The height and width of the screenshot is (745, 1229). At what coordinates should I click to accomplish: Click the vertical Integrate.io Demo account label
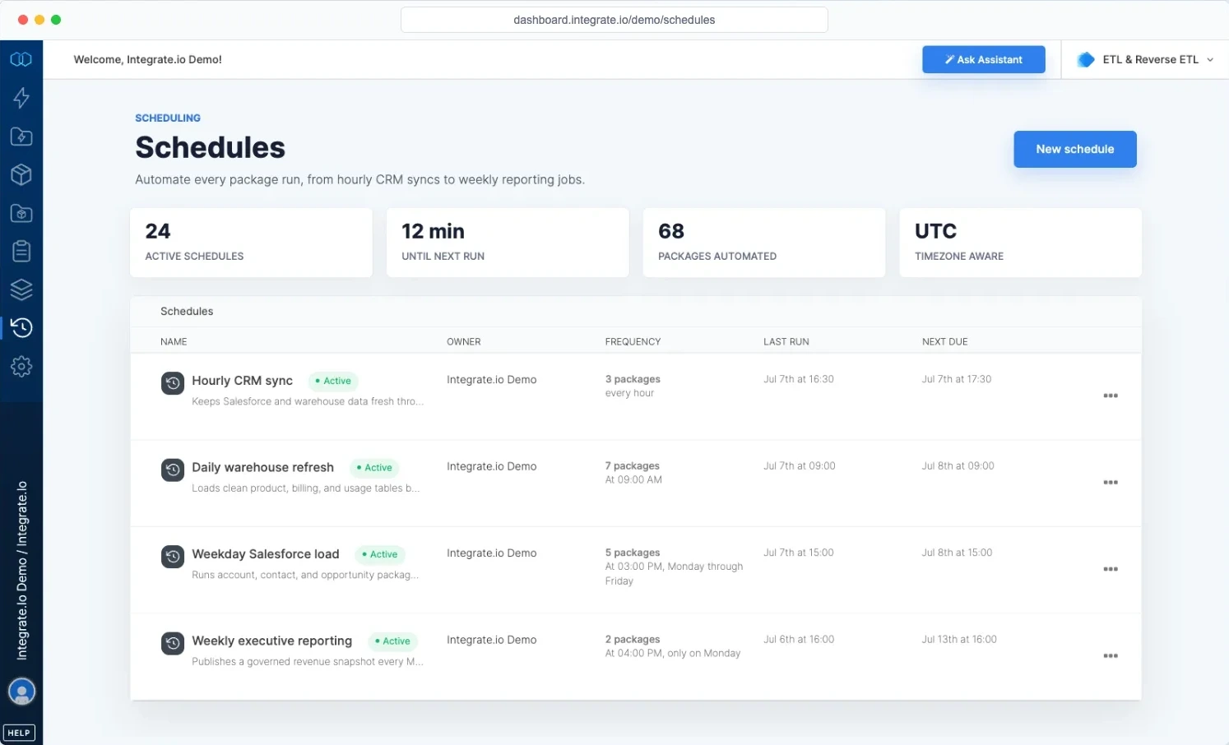(x=22, y=571)
